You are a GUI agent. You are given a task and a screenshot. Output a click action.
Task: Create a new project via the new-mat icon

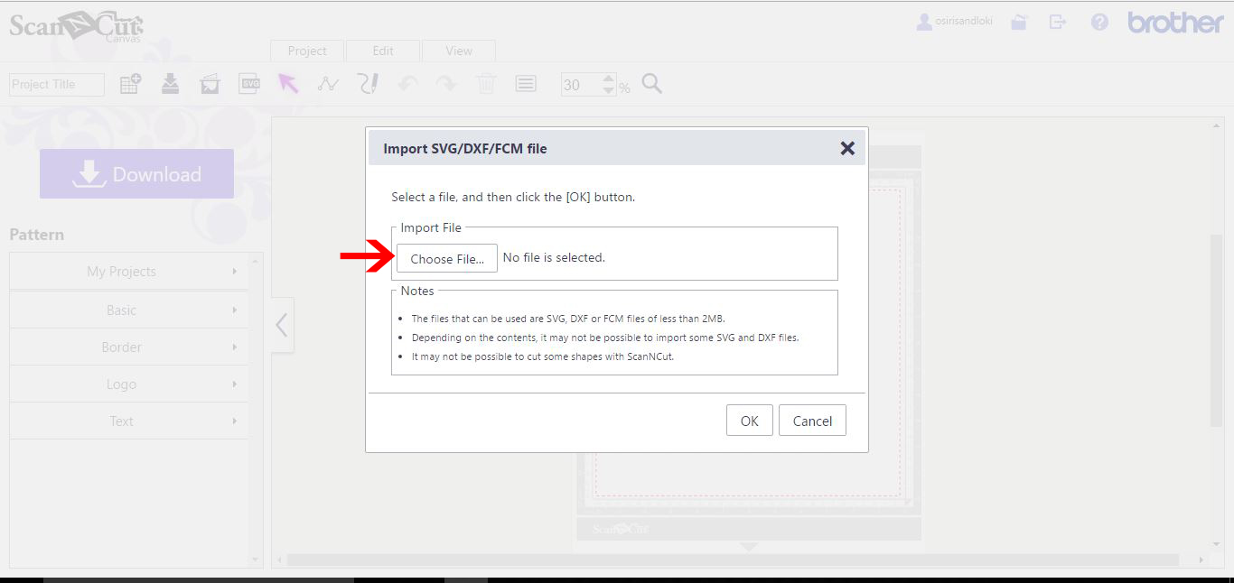tap(129, 83)
